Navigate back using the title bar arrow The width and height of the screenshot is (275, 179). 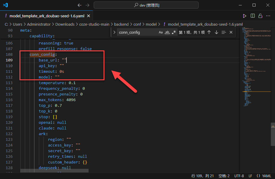(79, 5)
